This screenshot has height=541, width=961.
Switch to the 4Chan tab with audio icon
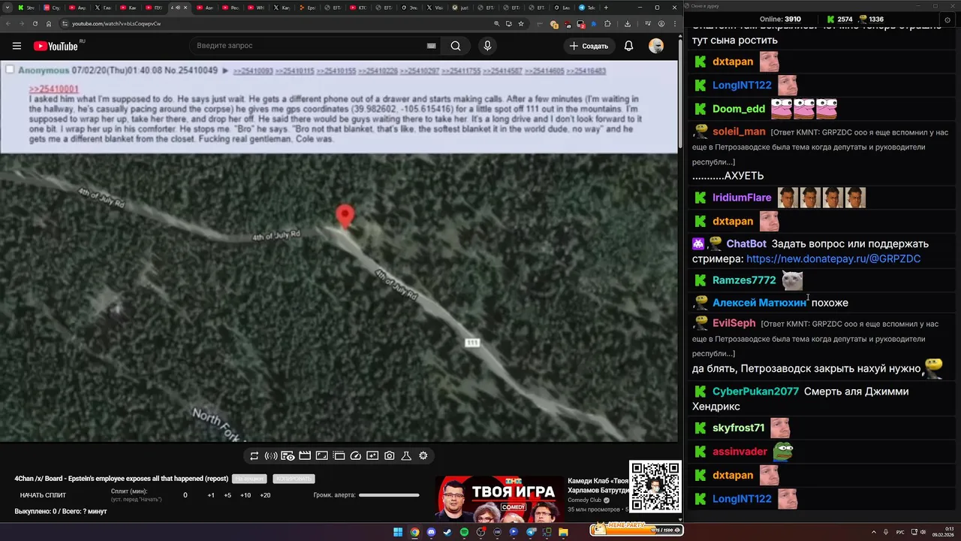[180, 8]
